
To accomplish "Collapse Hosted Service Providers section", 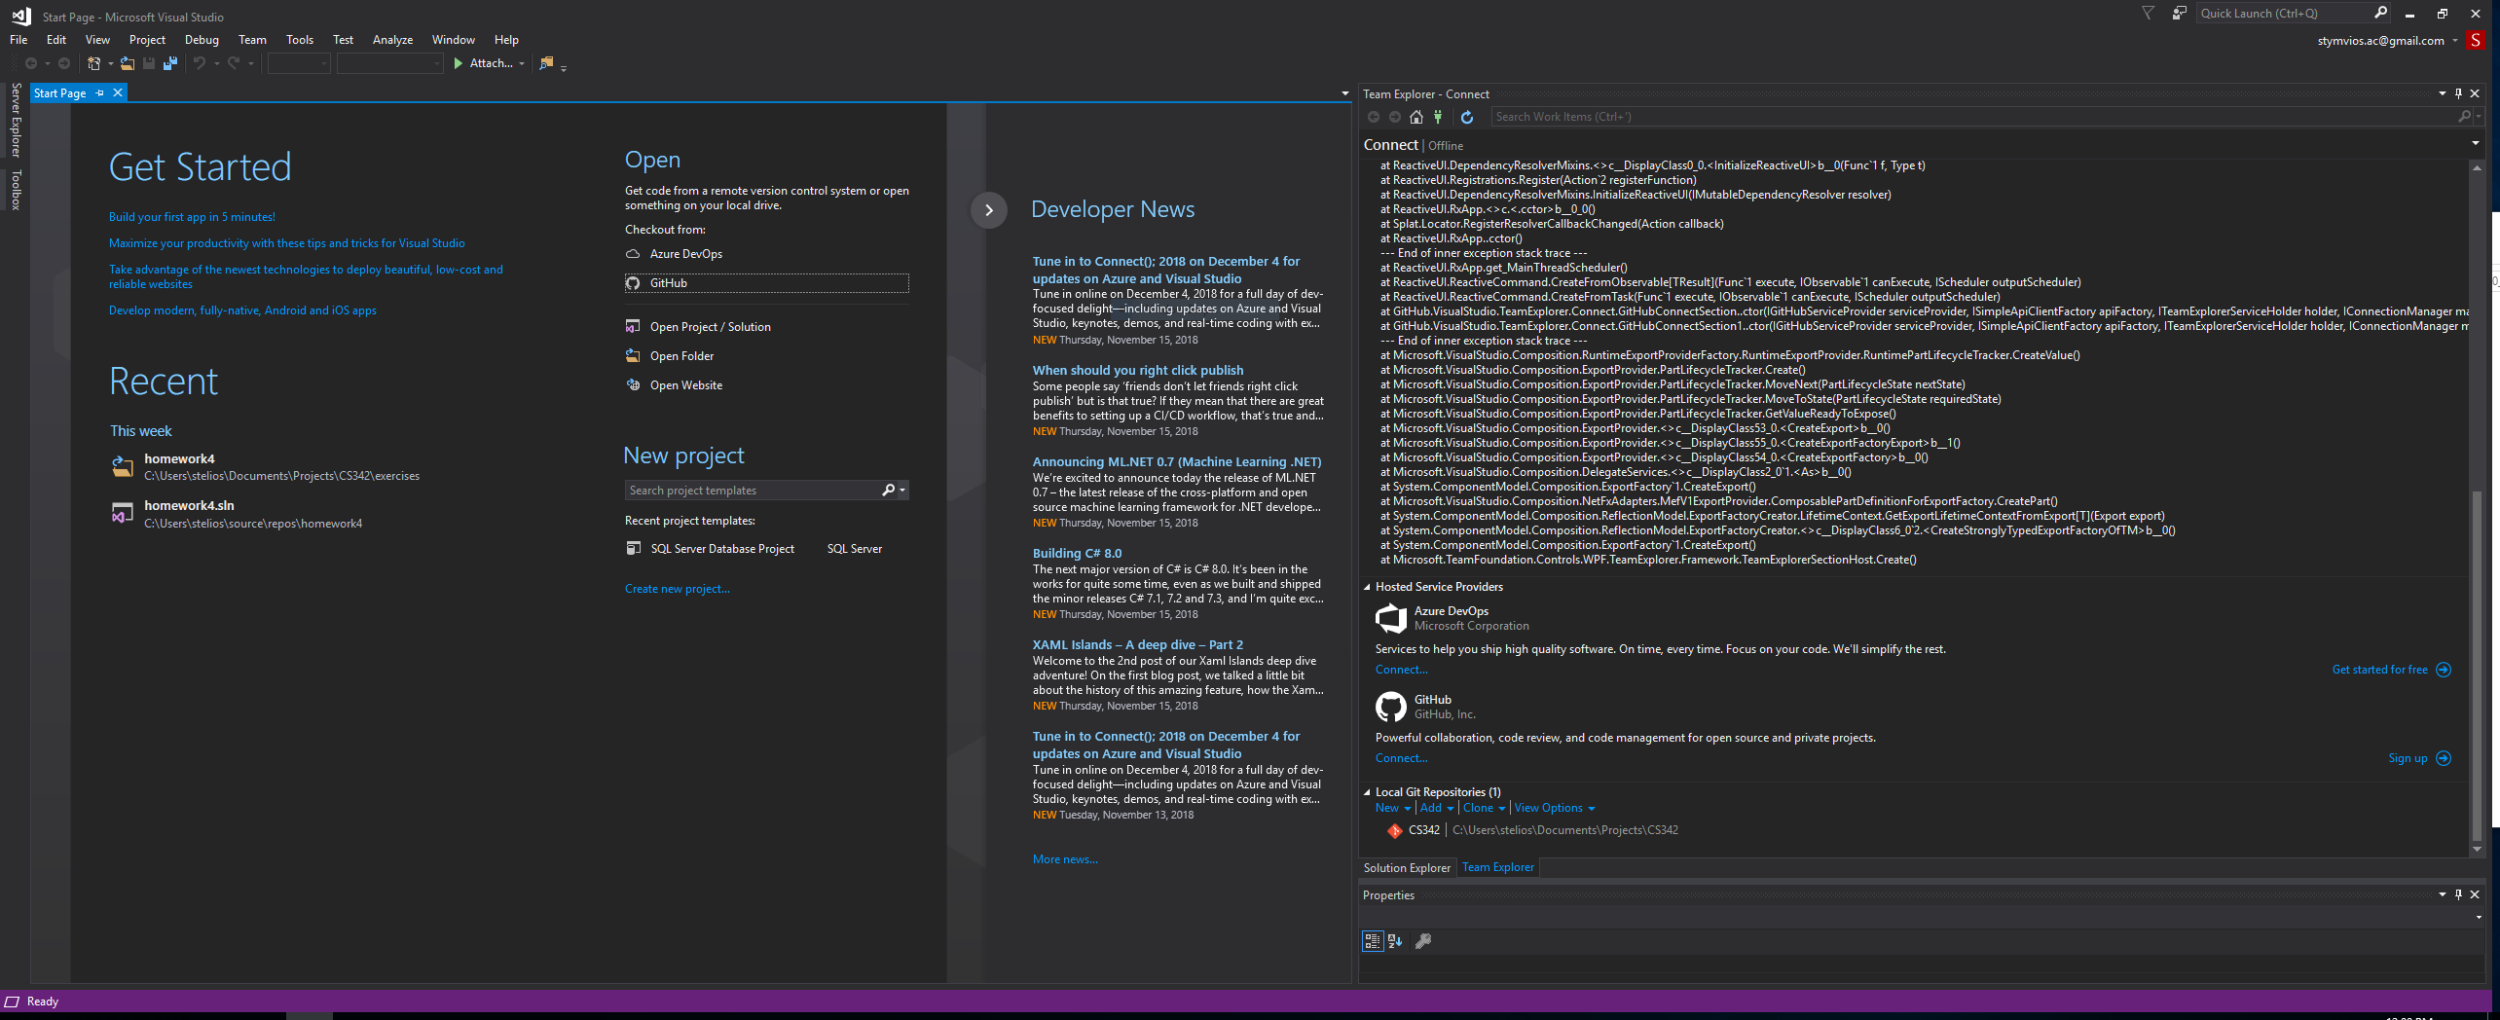I will click(x=1367, y=587).
